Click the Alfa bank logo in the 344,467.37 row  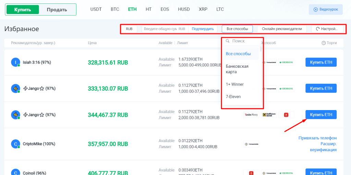coord(286,115)
